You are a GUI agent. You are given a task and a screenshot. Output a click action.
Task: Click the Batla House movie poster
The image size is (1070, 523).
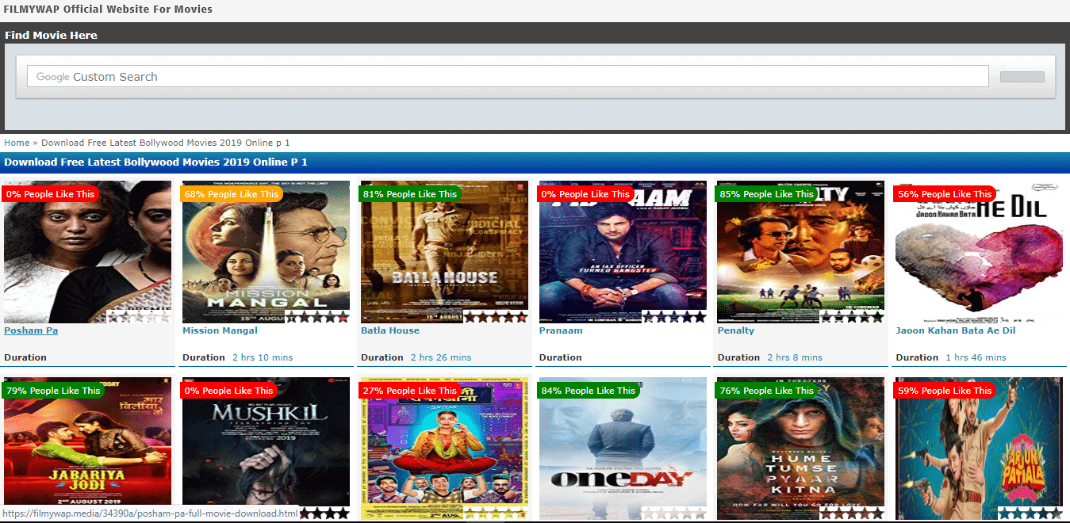[444, 252]
